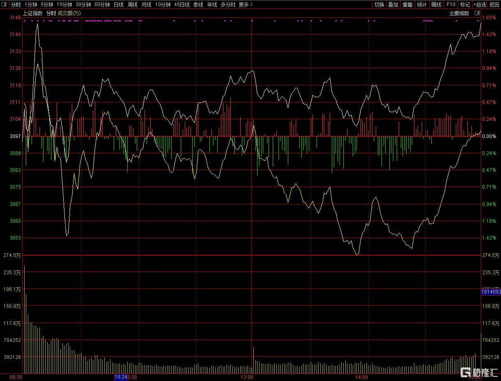
Task: Click the 3148 price axis label
Action: [15, 18]
